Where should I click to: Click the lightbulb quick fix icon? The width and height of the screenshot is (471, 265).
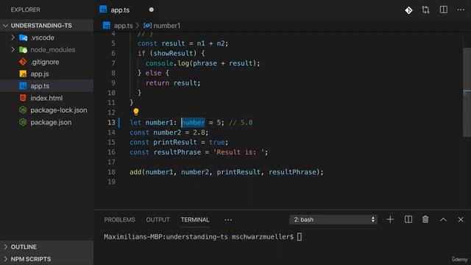click(x=135, y=112)
